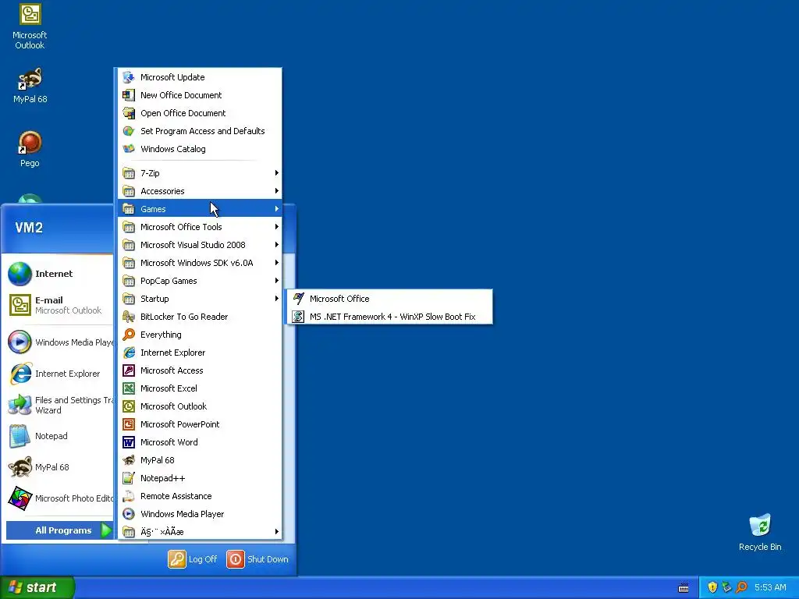Open the PopCap Games menu entry

[x=200, y=281]
